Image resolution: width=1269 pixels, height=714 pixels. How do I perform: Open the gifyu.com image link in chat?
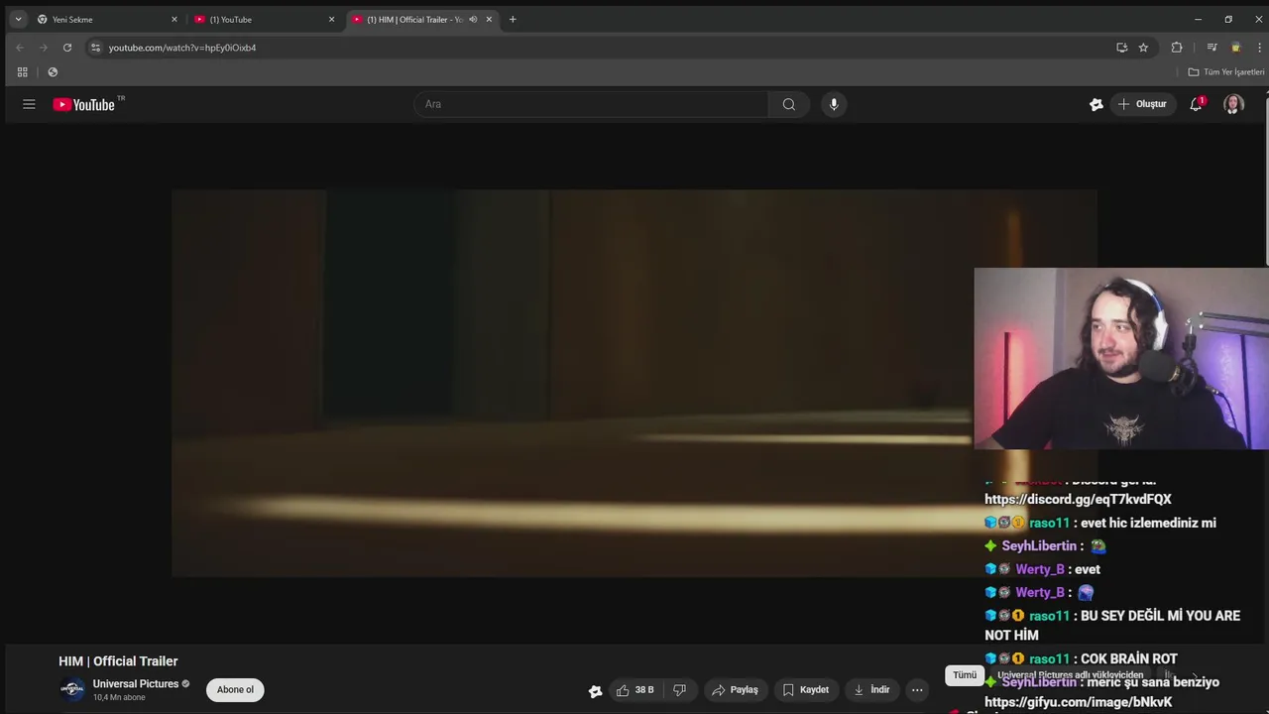click(1078, 702)
